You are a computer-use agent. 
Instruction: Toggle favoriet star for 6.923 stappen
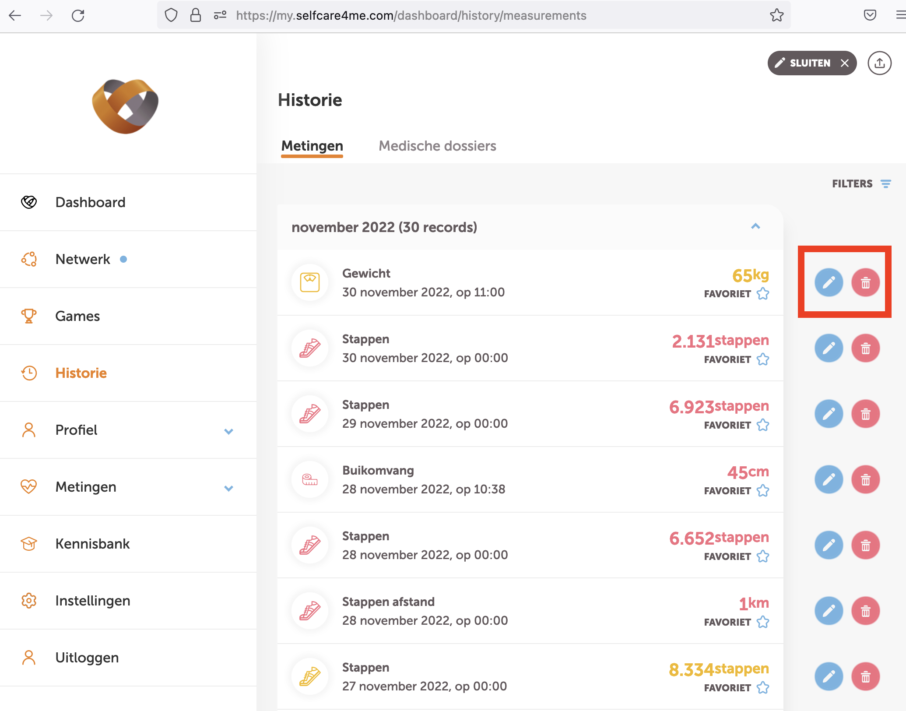[x=763, y=425]
